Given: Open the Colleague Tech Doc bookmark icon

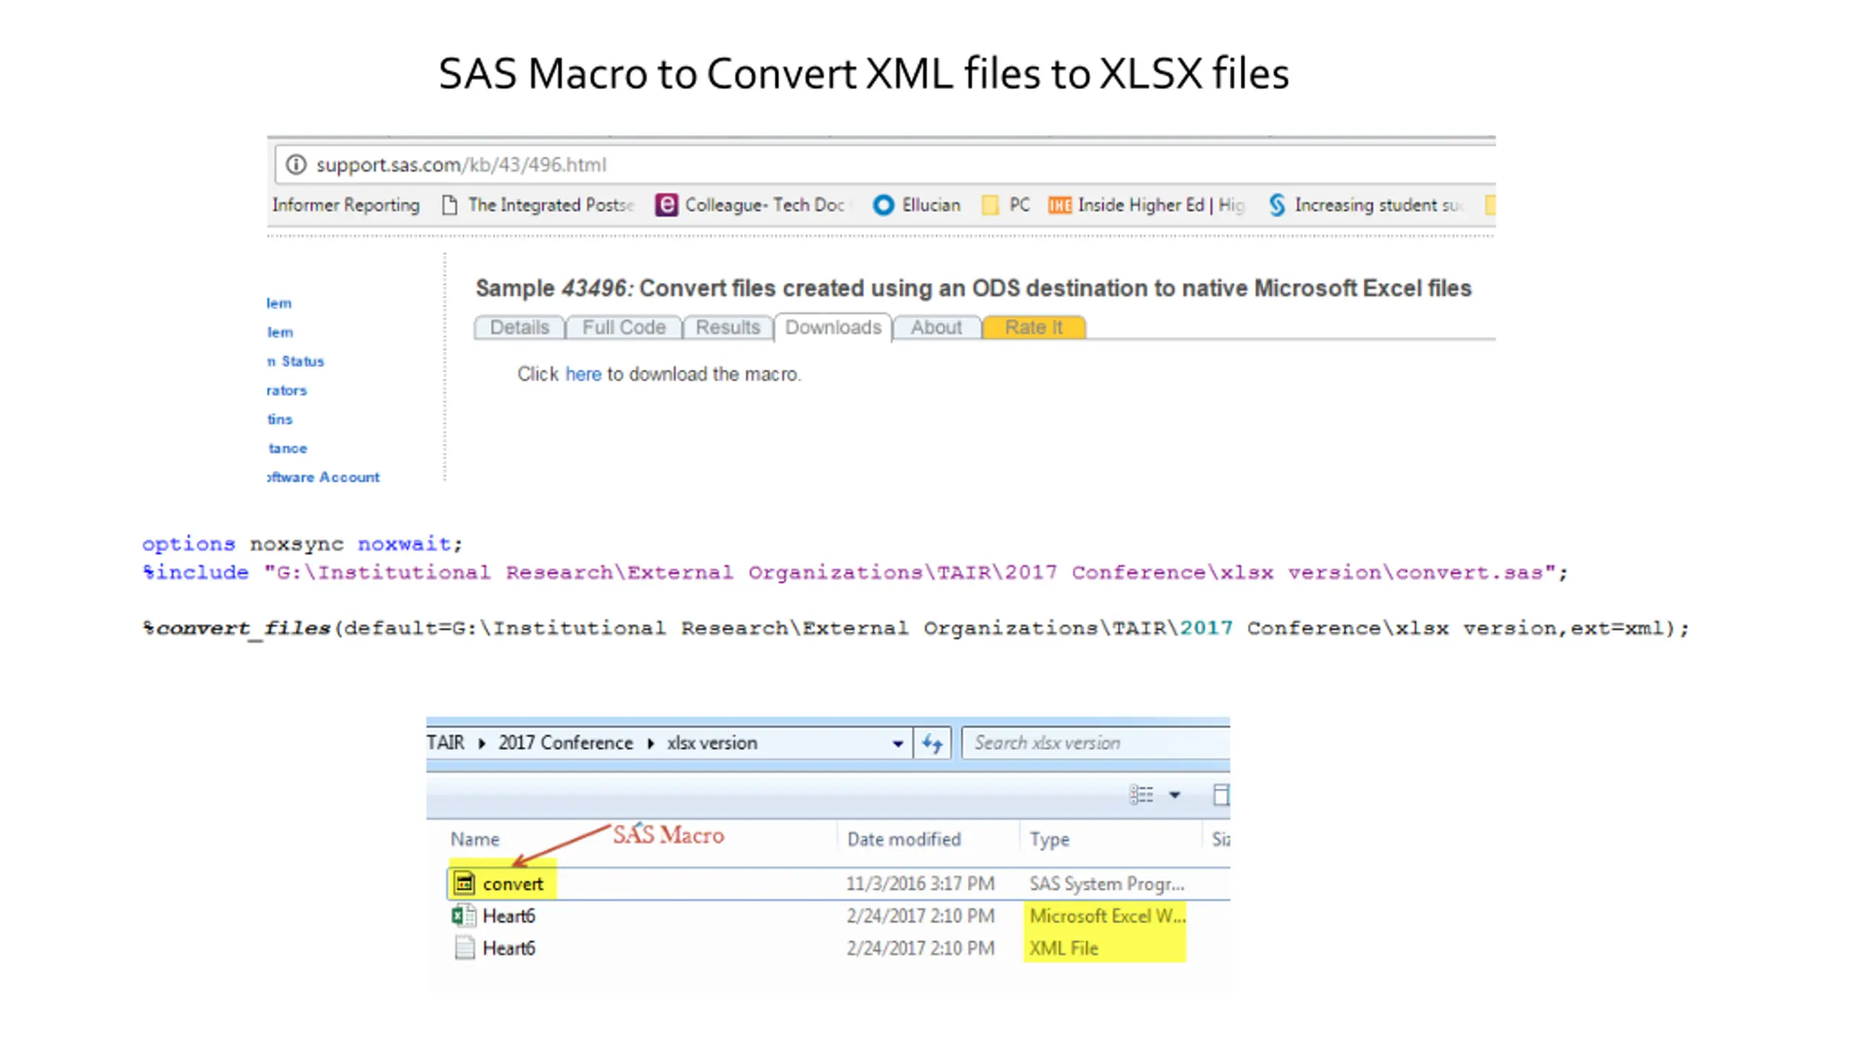Looking at the screenshot, I should click(666, 205).
